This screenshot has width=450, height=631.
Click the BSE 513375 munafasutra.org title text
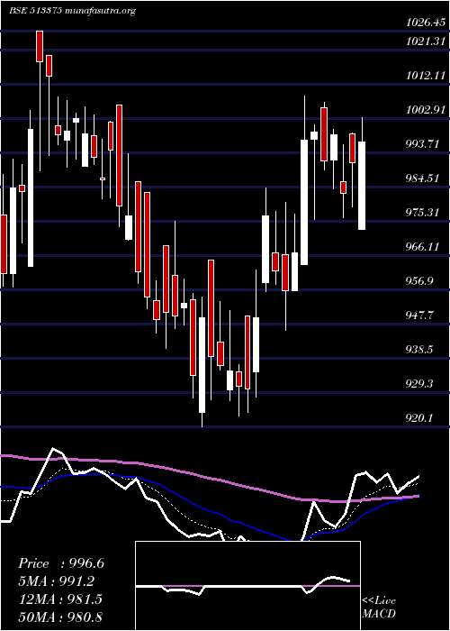72,11
